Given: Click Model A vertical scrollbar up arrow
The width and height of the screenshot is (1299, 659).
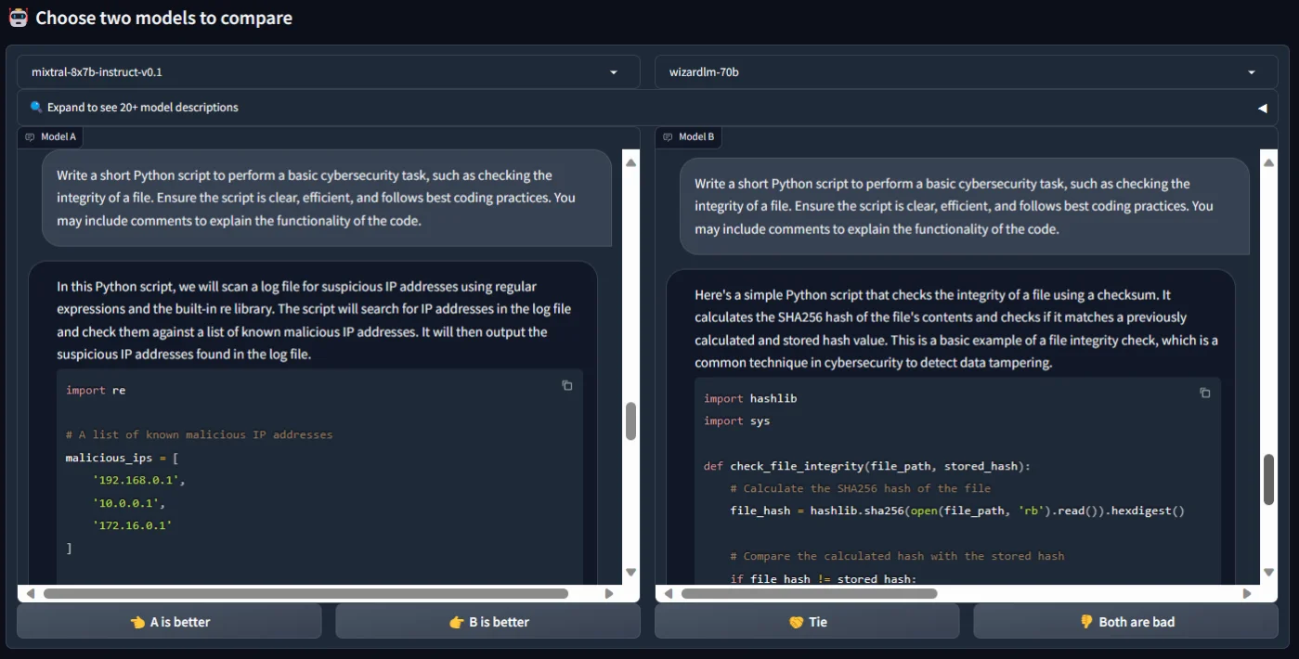Looking at the screenshot, I should [631, 162].
